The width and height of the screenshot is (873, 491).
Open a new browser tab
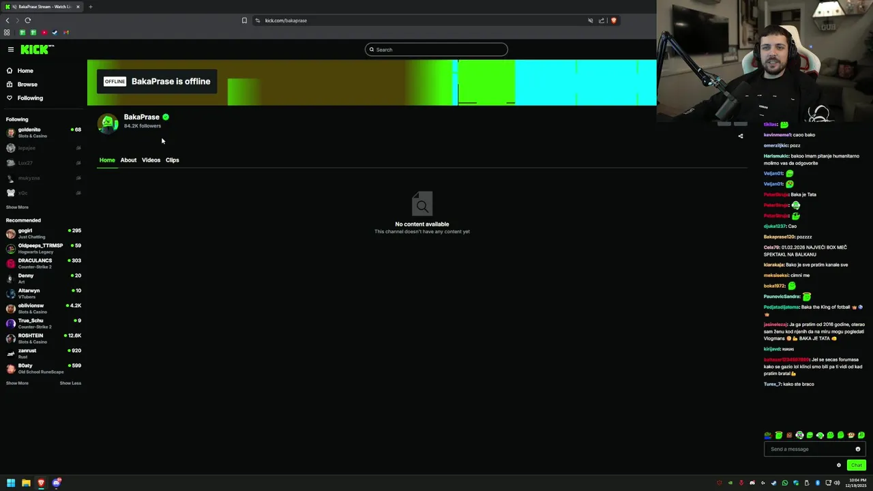[x=91, y=7]
